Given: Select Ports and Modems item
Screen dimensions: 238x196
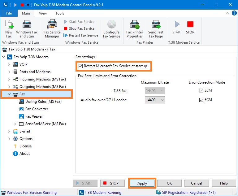Looking at the screenshot, I should (x=35, y=72).
